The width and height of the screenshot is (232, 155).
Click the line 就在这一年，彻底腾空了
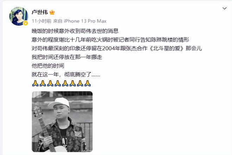66,75
